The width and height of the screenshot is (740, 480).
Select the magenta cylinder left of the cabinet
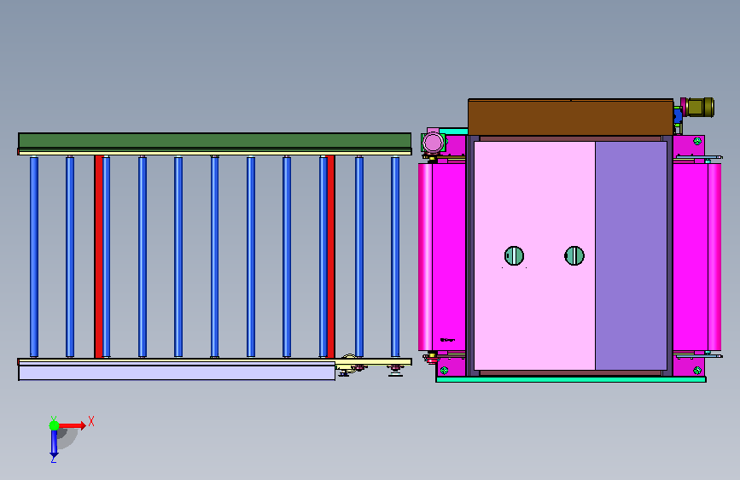pos(425,257)
